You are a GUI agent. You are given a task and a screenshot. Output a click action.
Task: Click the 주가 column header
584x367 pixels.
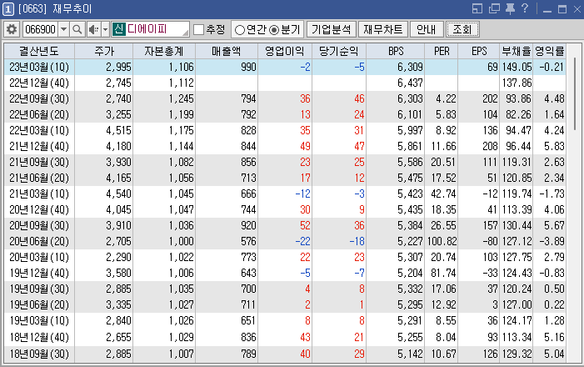tap(104, 51)
